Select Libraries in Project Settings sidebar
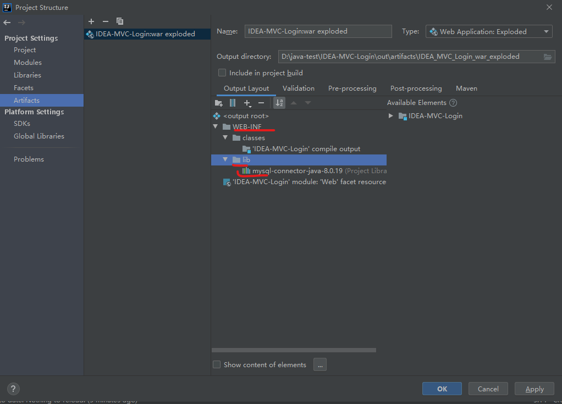The image size is (562, 404). [x=29, y=75]
